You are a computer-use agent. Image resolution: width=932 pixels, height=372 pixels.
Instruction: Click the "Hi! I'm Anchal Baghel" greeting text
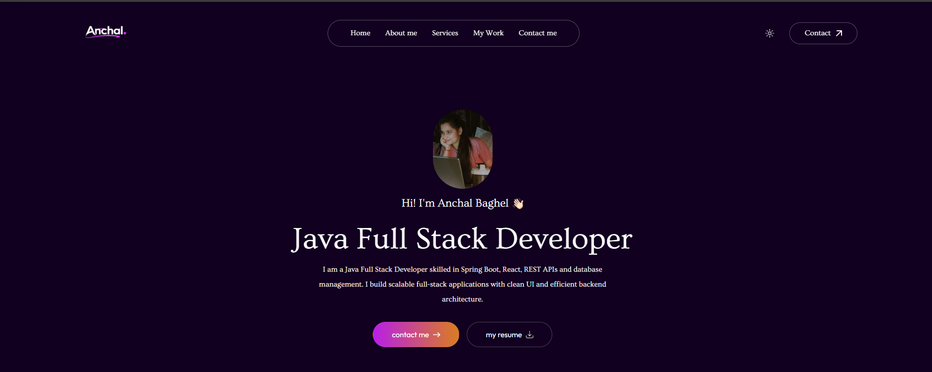point(455,203)
